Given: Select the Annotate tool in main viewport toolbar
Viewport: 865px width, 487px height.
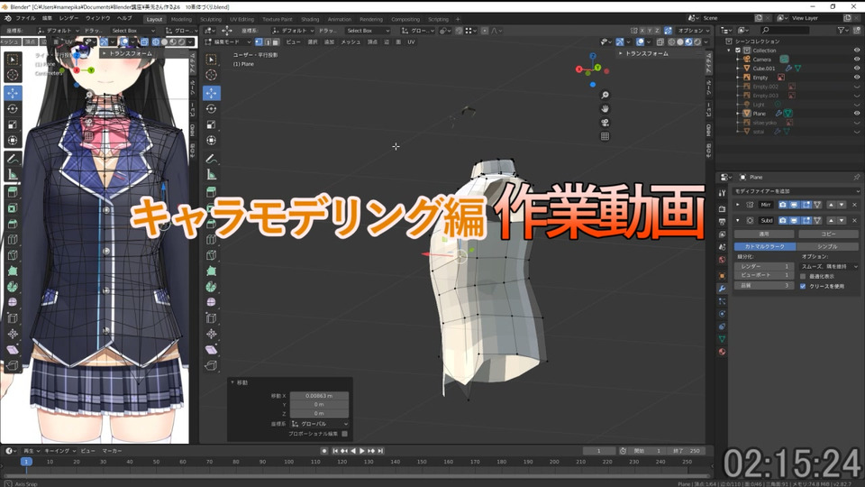Looking at the screenshot, I should tap(211, 159).
